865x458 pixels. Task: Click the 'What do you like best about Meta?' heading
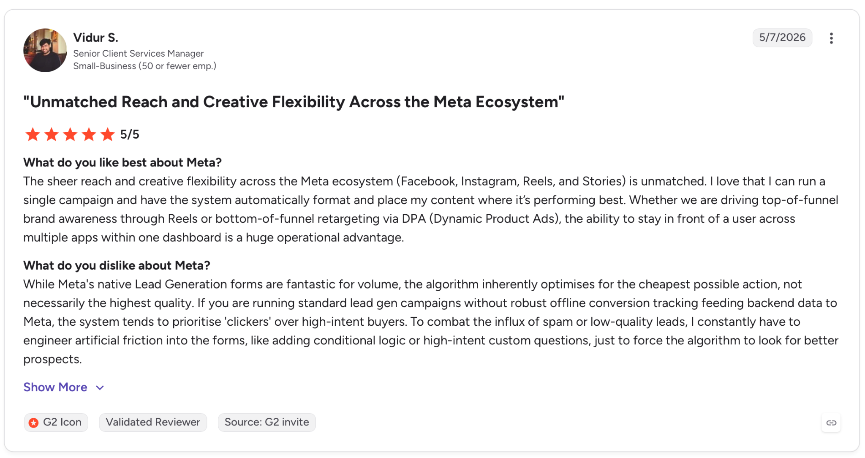pyautogui.click(x=122, y=162)
